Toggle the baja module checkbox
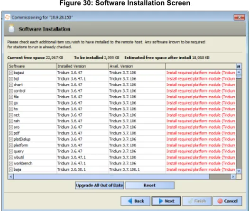 [11, 170]
